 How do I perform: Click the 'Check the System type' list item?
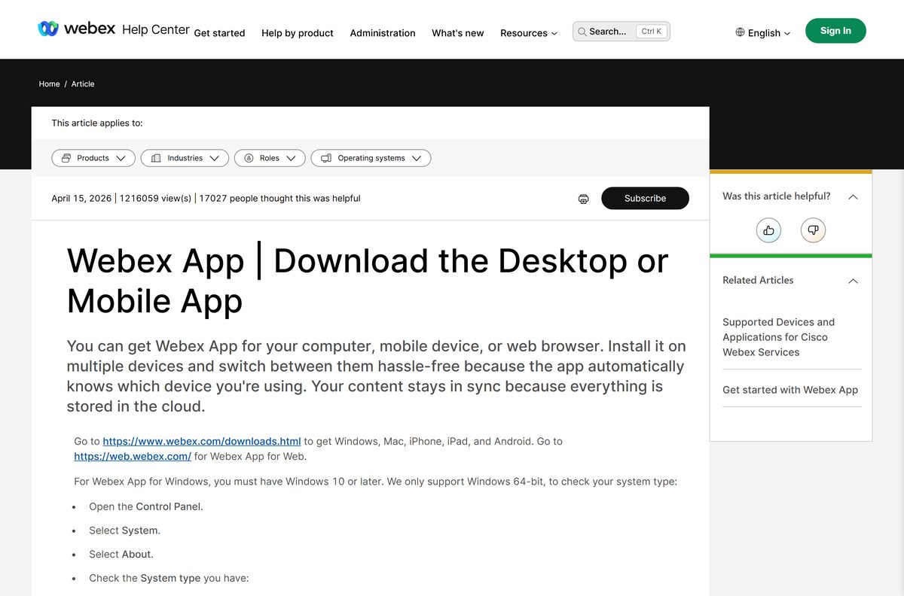tap(169, 578)
